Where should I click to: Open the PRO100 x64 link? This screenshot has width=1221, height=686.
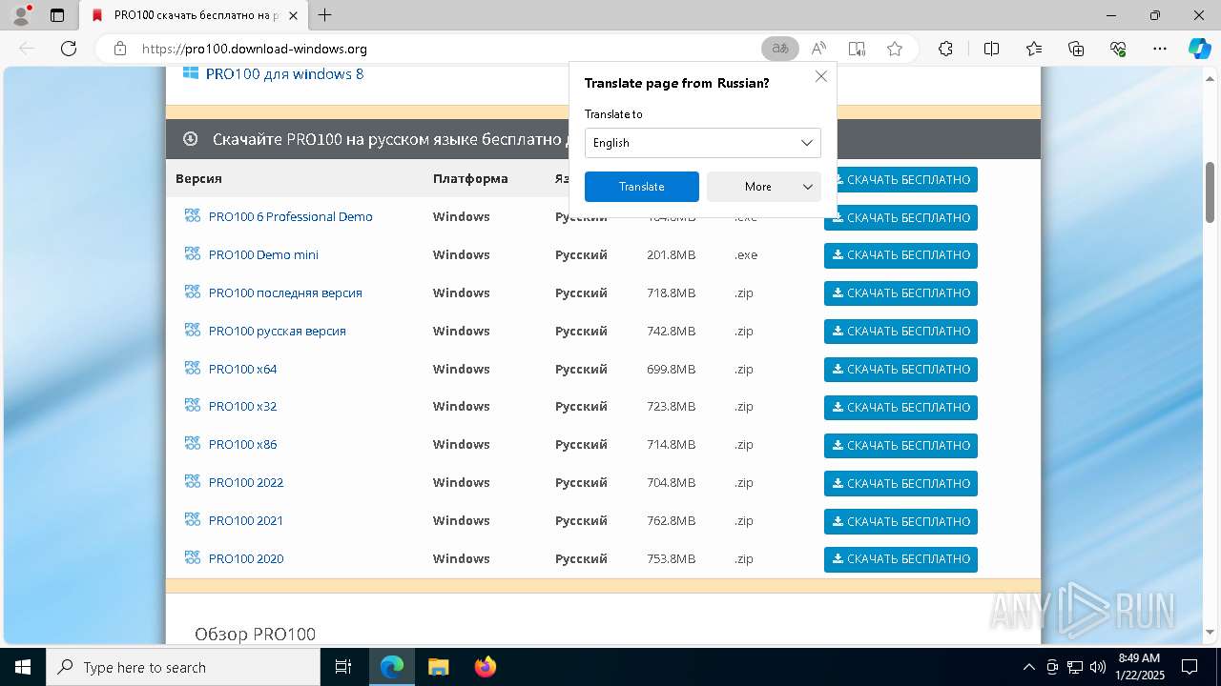pyautogui.click(x=243, y=370)
